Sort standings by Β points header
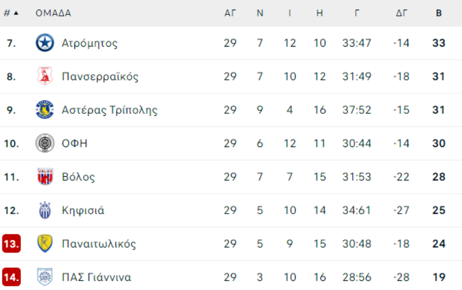462x290 pixels. tap(439, 13)
